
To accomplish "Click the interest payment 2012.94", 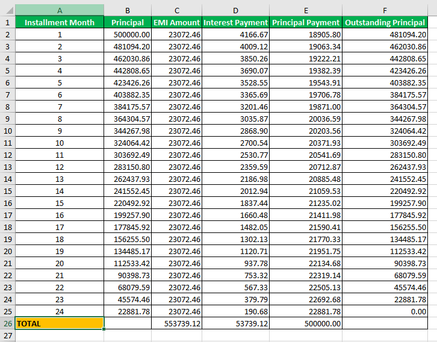I will coord(236,191).
